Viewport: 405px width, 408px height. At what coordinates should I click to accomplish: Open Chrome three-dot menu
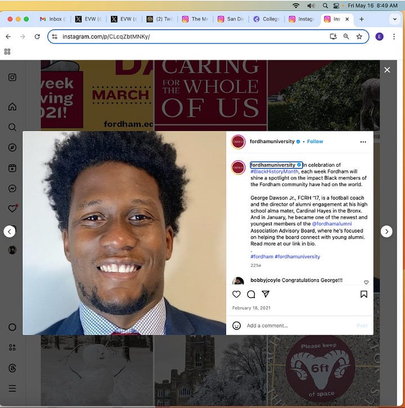coord(394,37)
